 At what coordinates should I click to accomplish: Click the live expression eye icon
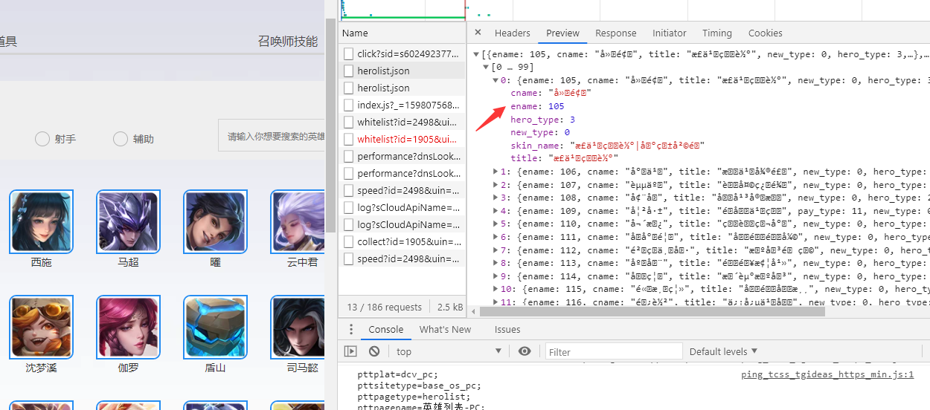[x=525, y=351]
